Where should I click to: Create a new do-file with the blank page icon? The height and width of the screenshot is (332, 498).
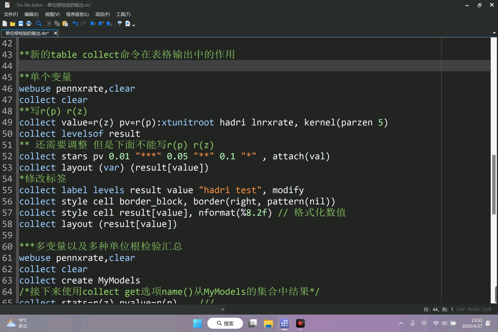point(5,24)
